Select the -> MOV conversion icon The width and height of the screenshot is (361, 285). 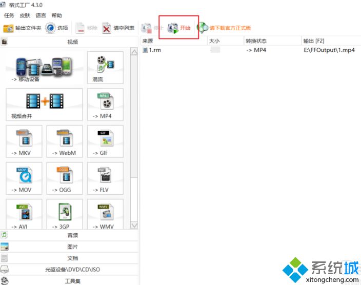(x=24, y=178)
